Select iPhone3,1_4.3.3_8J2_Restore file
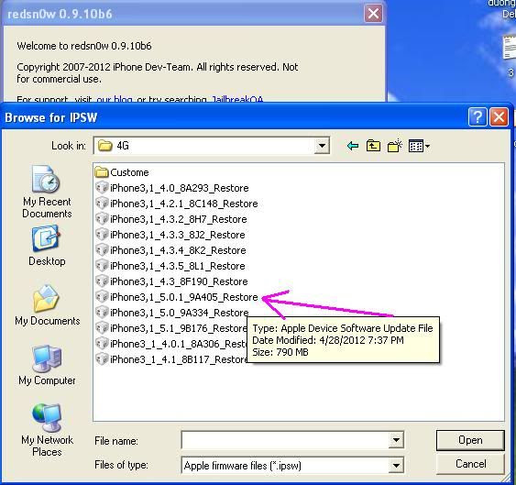 coord(170,235)
